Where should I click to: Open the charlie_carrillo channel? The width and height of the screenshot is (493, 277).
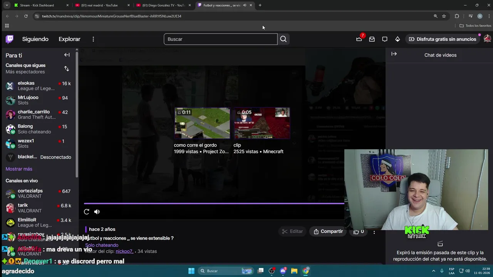pyautogui.click(x=39, y=115)
